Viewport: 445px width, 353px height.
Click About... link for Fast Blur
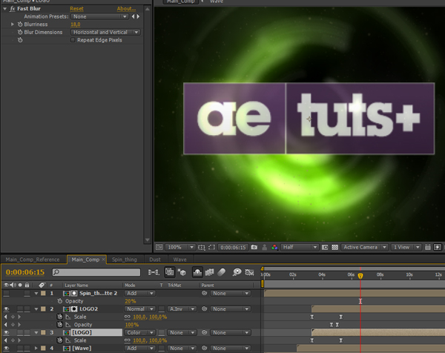pyautogui.click(x=126, y=8)
